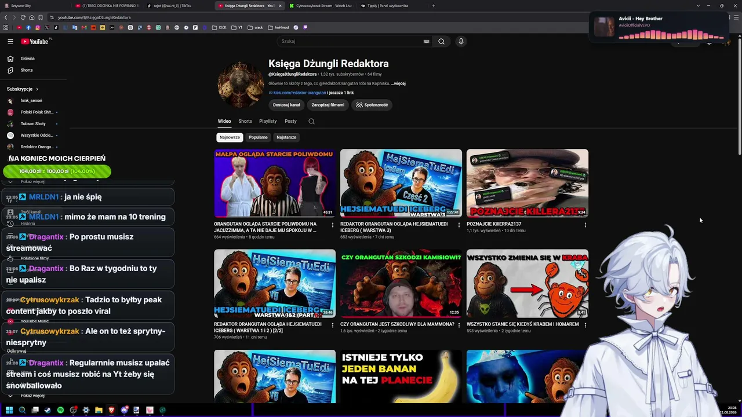
Task: Open the Twitch bookmark
Action: click(x=305, y=27)
